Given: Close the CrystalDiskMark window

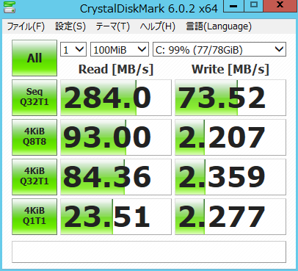Looking at the screenshot, I should [x=280, y=6].
